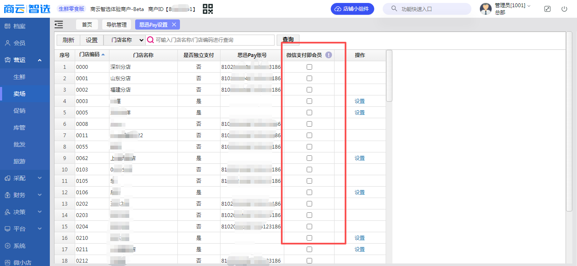The width and height of the screenshot is (577, 266).
Task: Click the administrator avatar icon
Action: 486,9
